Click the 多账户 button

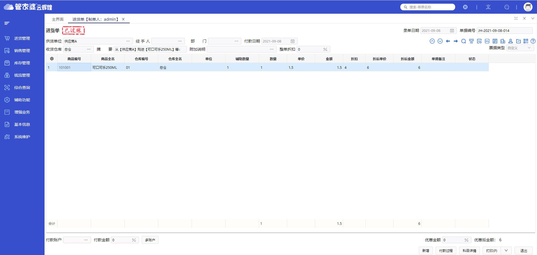click(150, 240)
